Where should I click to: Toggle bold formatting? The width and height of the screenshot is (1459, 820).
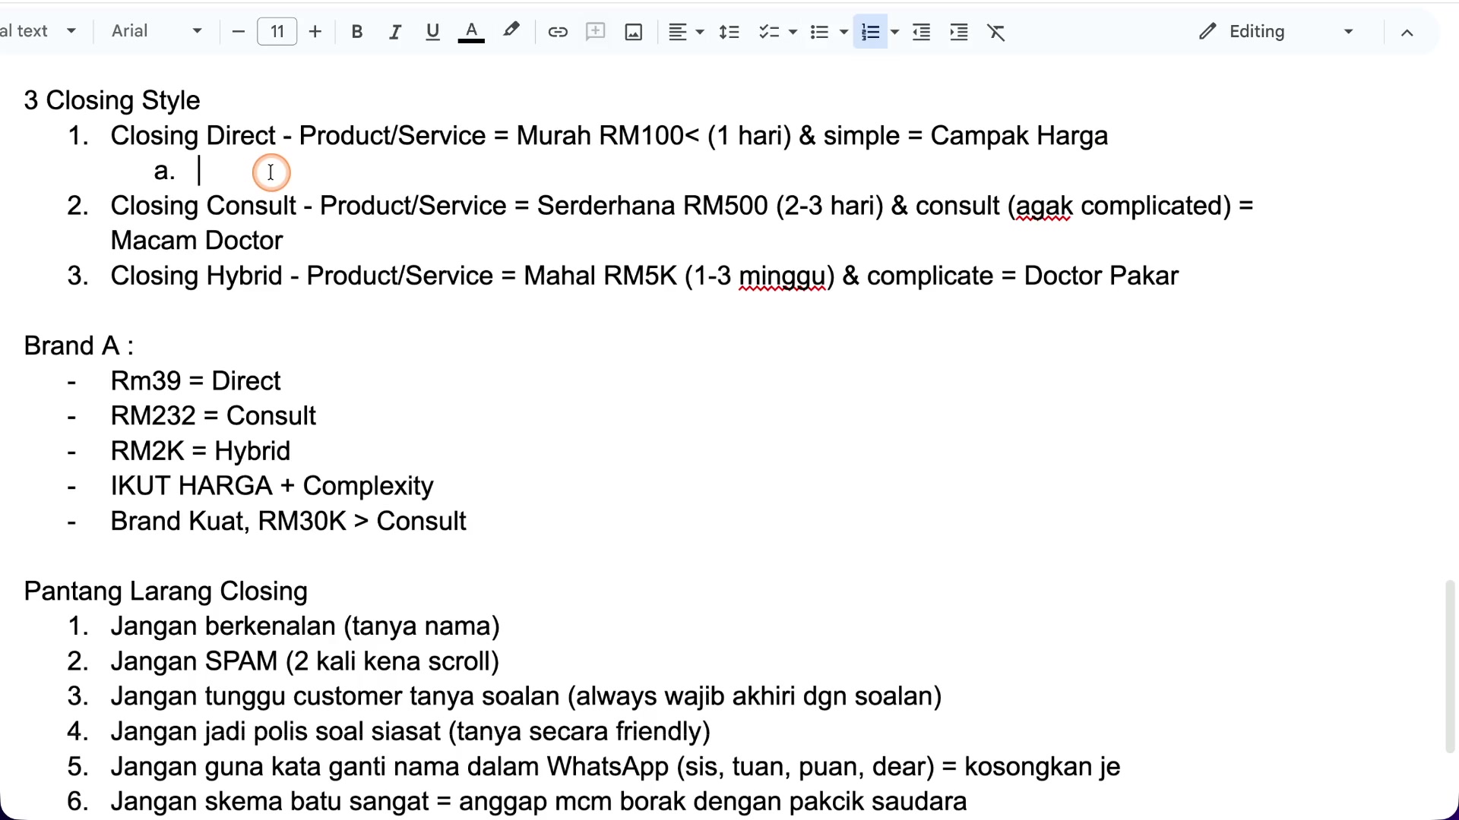tap(357, 32)
